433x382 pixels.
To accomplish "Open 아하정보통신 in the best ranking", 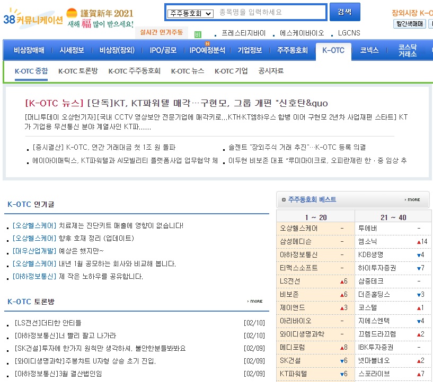I will [x=299, y=254].
